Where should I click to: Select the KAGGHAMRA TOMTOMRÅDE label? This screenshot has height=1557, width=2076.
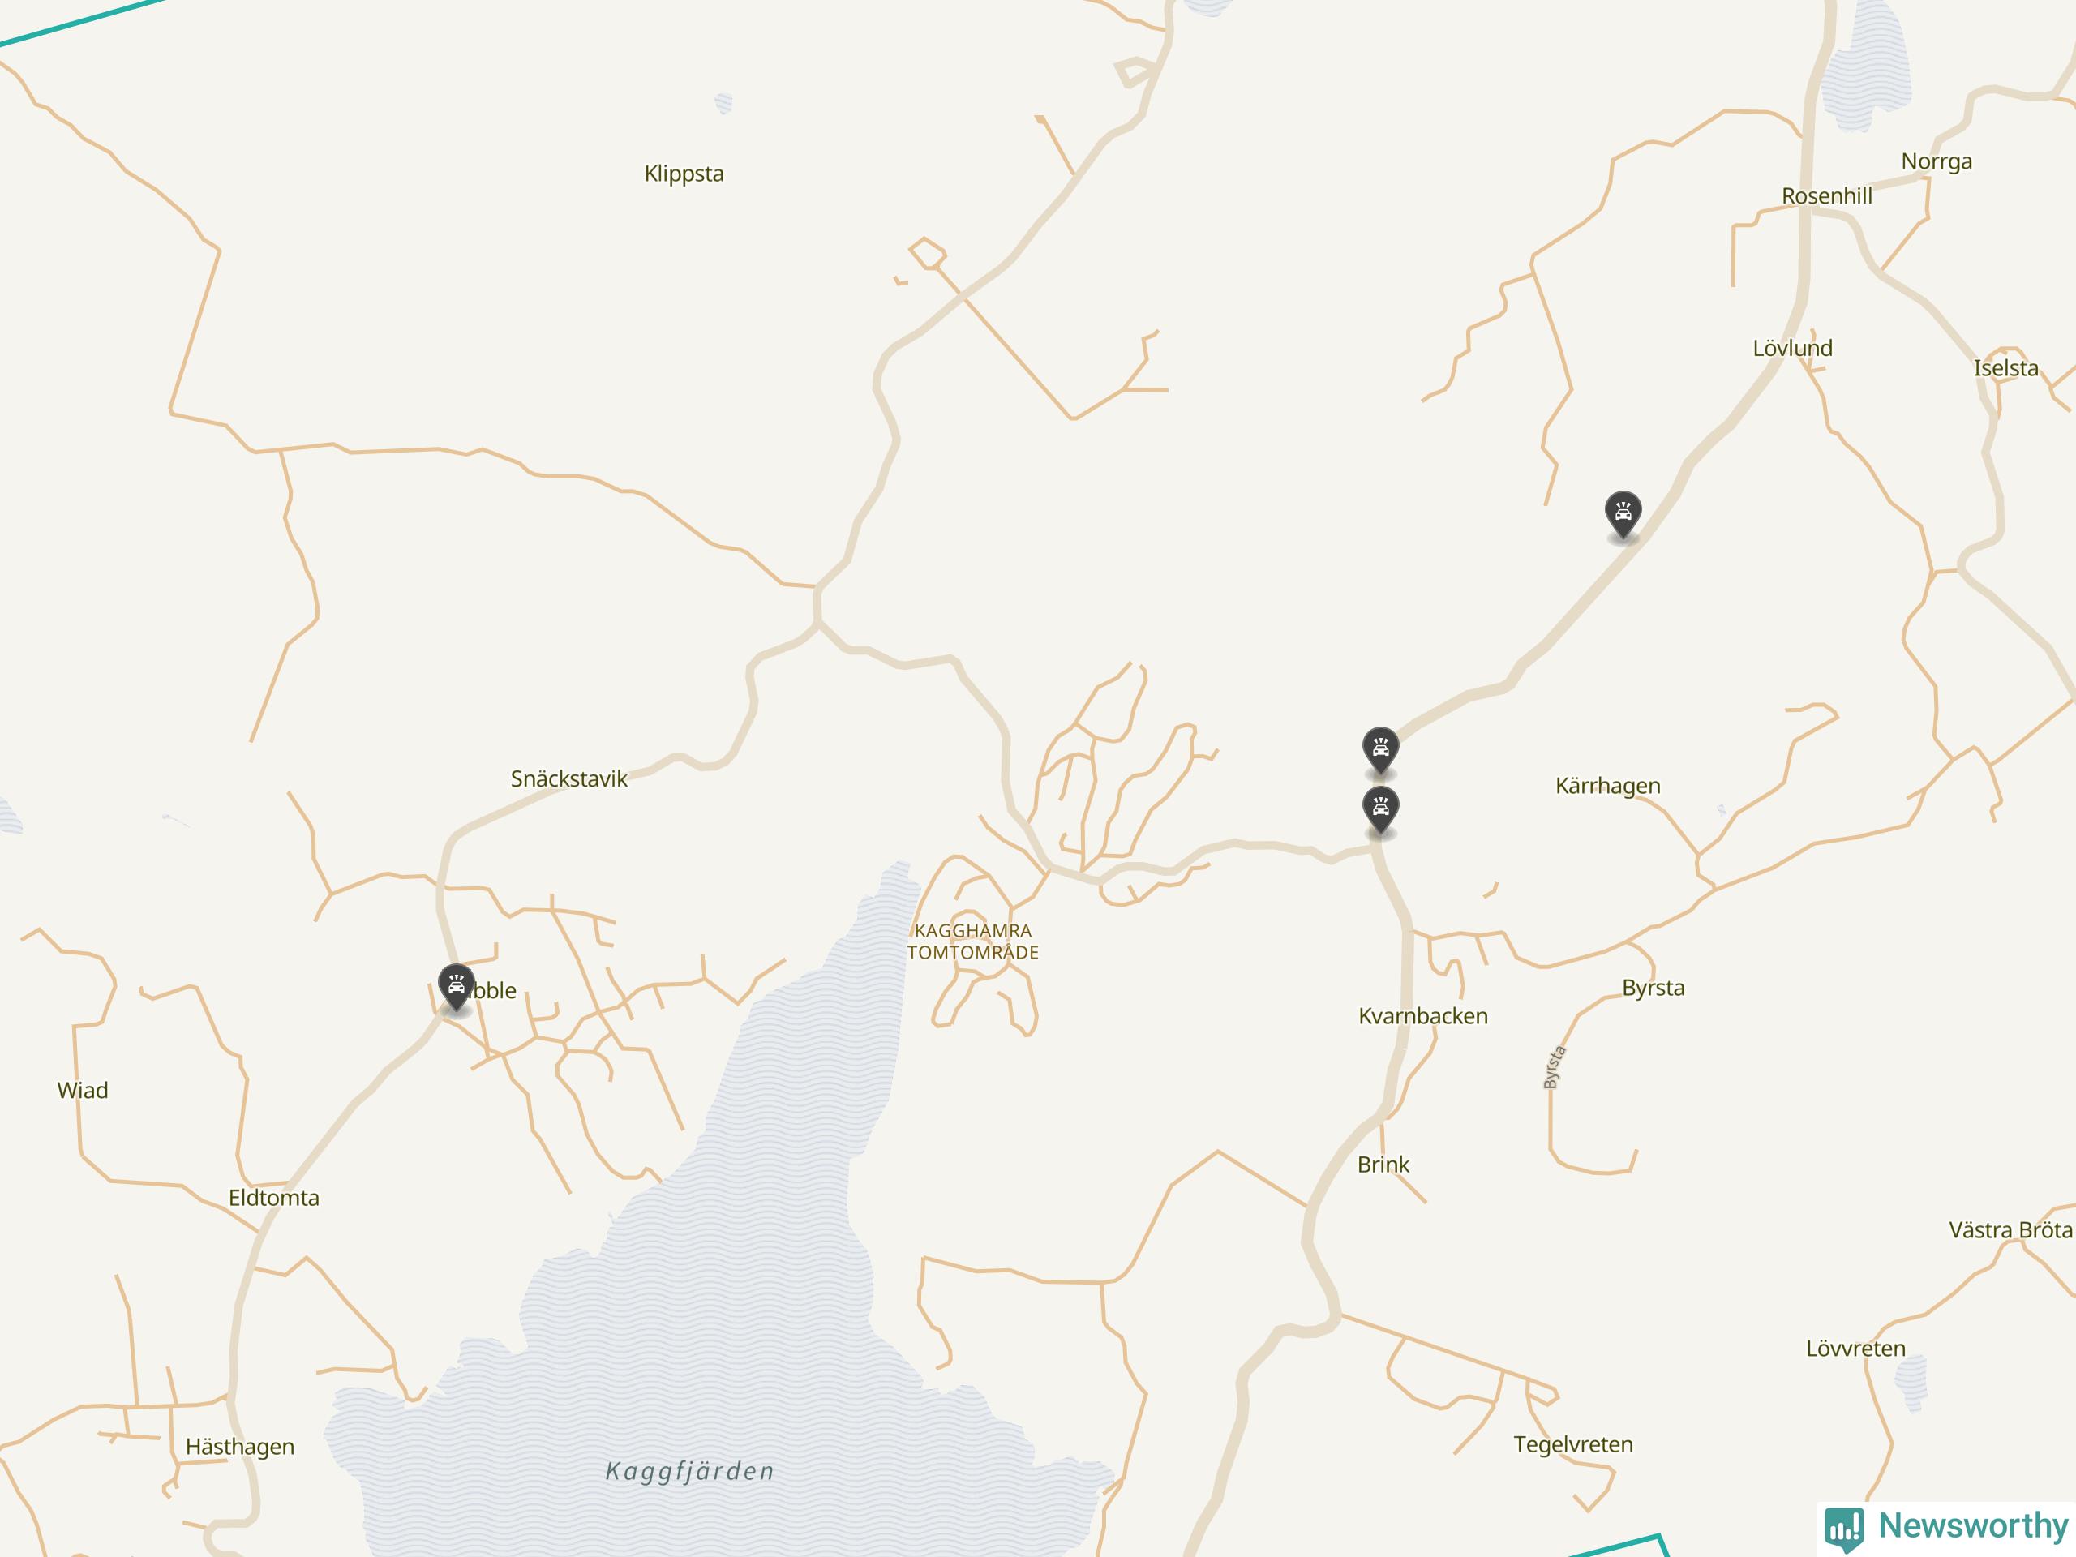tap(973, 941)
